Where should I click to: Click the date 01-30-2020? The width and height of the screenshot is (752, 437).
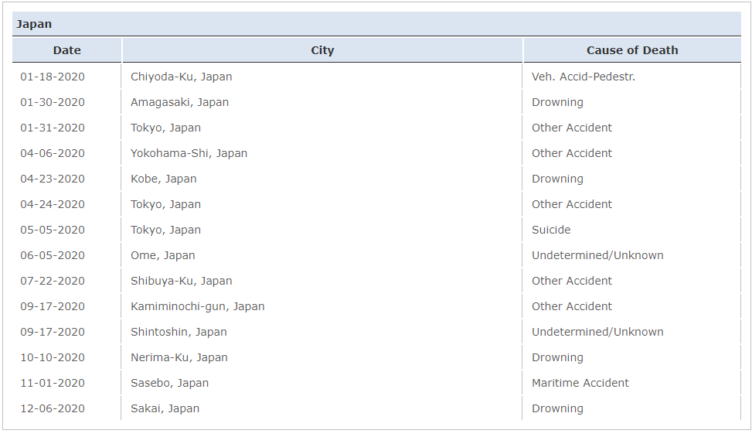pyautogui.click(x=53, y=102)
